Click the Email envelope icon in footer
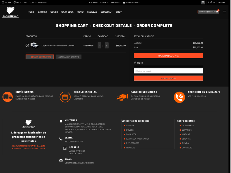 [61, 160]
